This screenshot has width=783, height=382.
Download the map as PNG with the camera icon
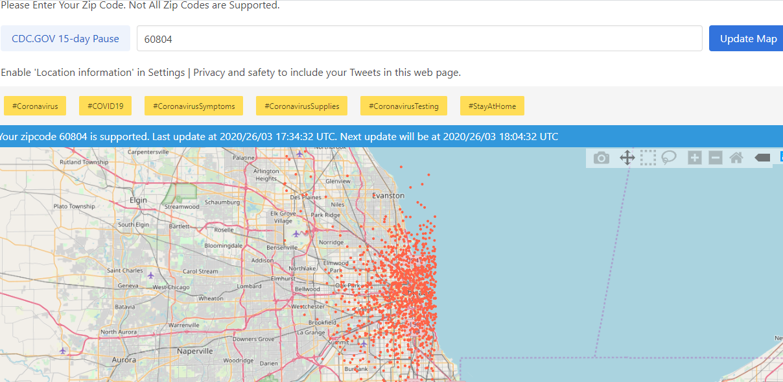pyautogui.click(x=602, y=158)
